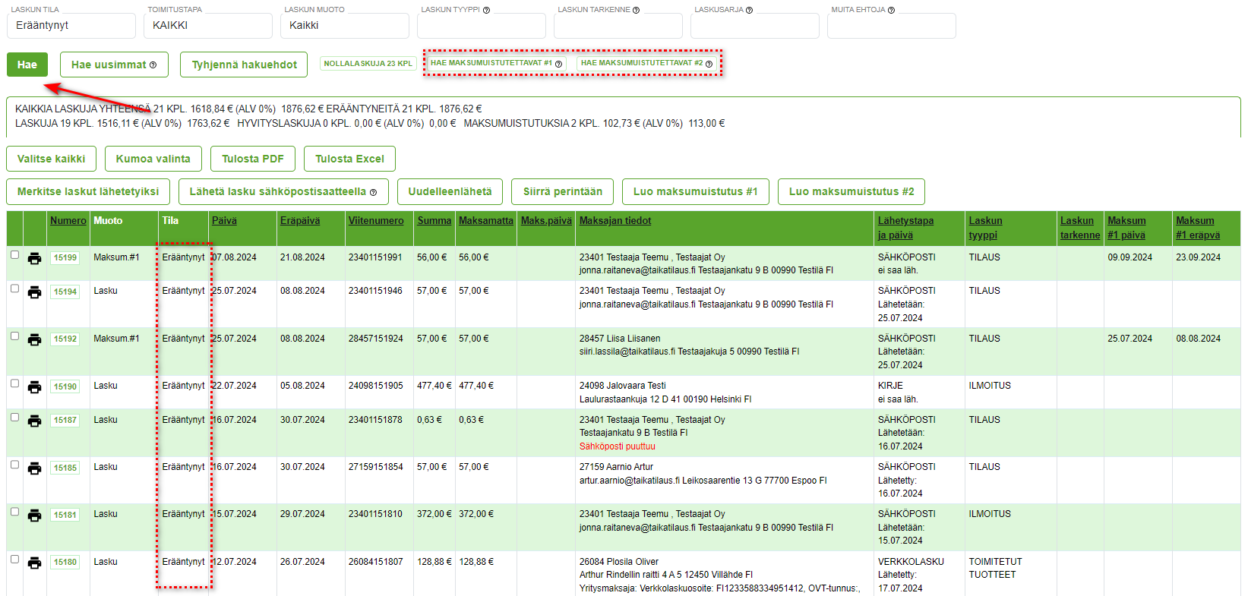Click Tulosta Excel button
1248x596 pixels.
[350, 159]
